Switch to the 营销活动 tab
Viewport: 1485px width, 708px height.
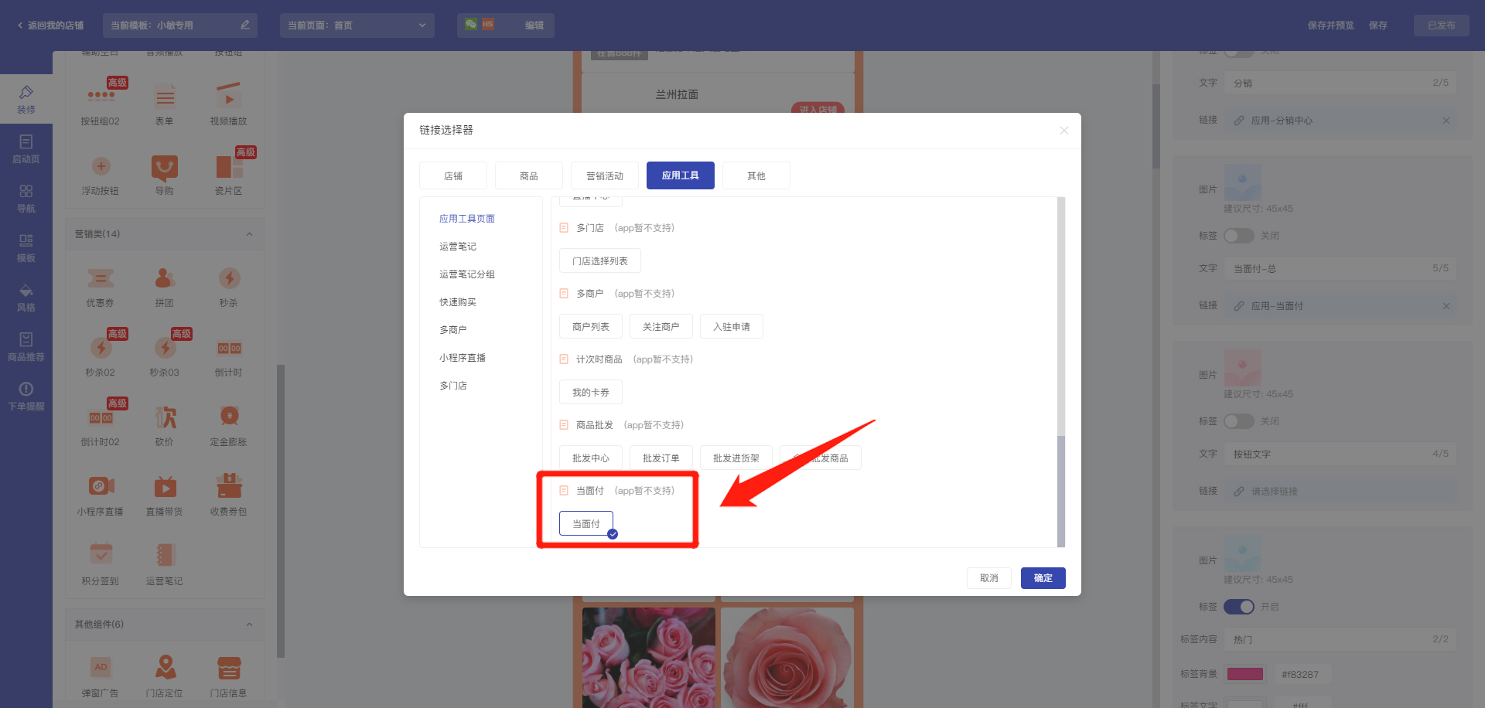(604, 176)
